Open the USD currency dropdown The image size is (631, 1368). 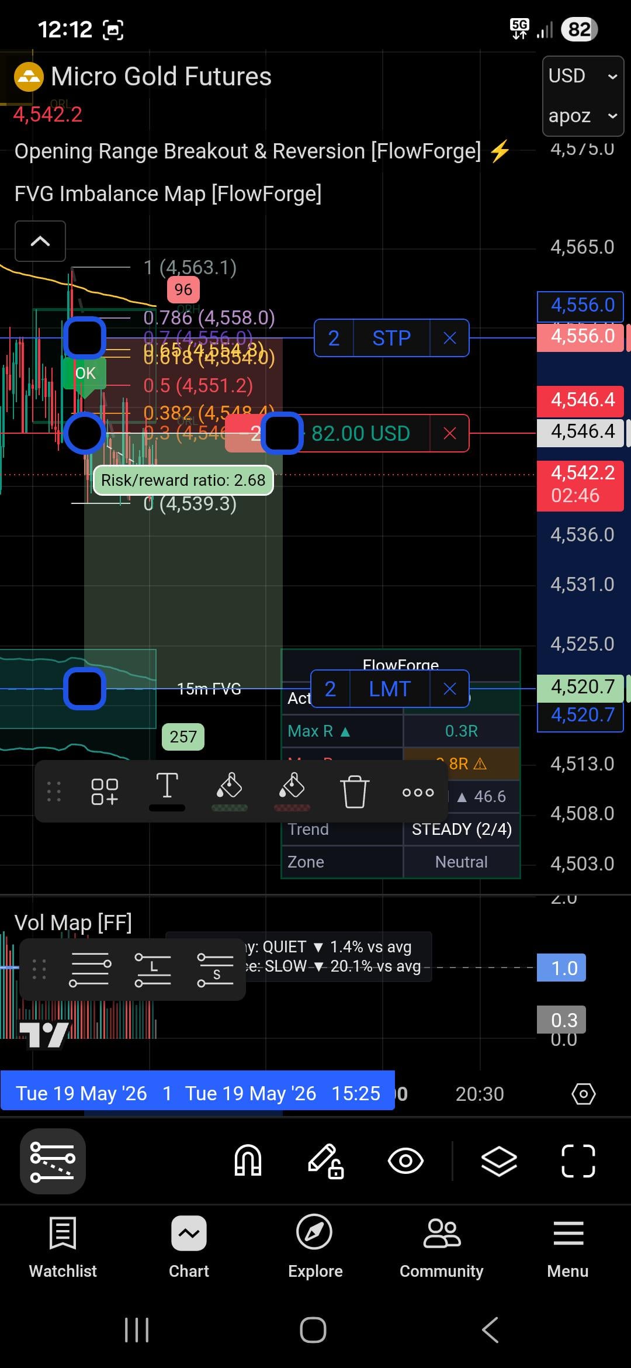(x=583, y=76)
